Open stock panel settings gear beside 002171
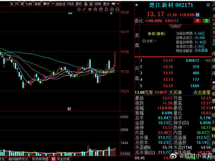Image resolution: width=215 pixels, height=161 pixels. pos(208,5)
